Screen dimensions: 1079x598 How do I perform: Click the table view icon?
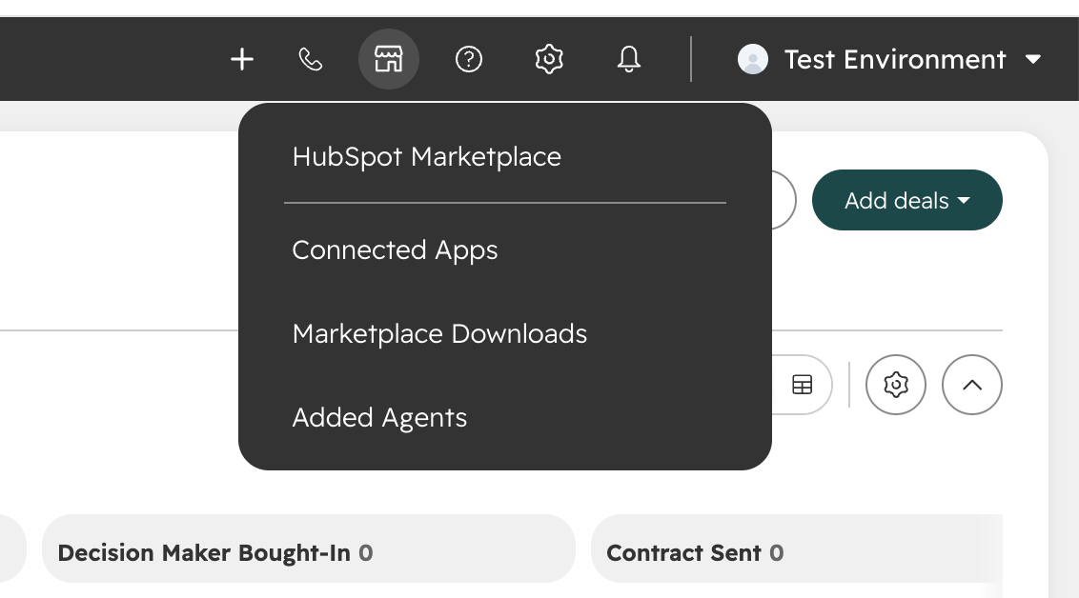pos(803,385)
